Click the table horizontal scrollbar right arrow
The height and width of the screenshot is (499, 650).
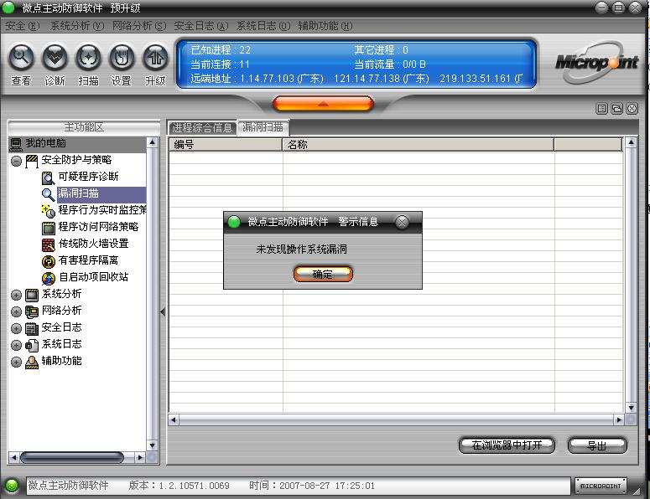click(619, 420)
